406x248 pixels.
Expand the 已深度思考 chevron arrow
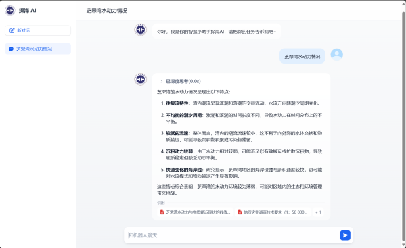162,81
